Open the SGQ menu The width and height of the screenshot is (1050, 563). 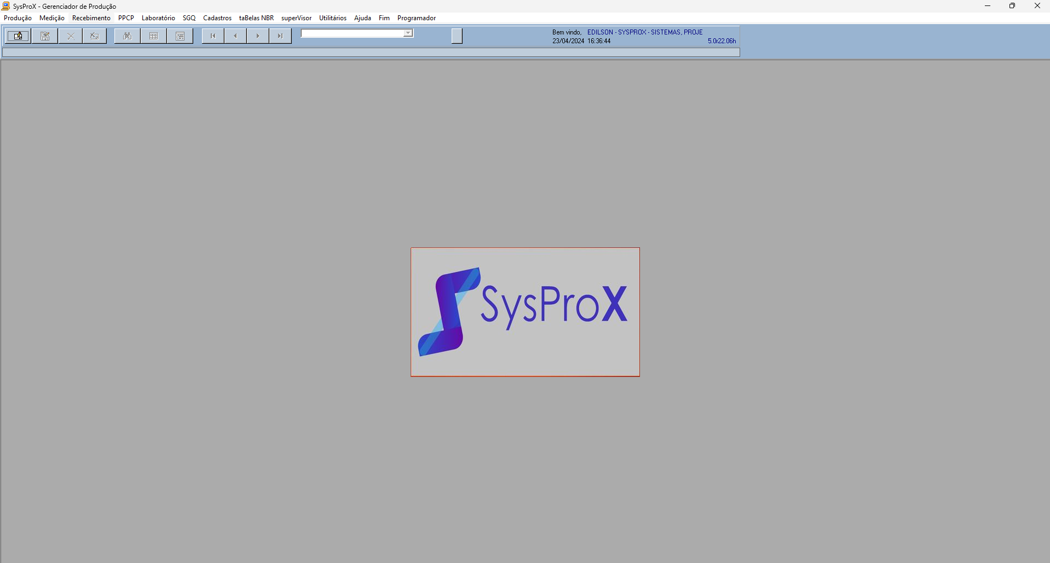pos(189,18)
